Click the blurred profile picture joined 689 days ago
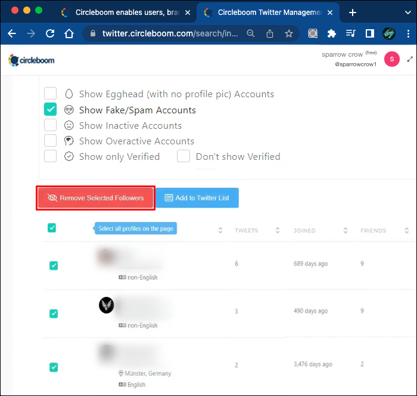Image resolution: width=417 pixels, height=396 pixels. coord(106,257)
